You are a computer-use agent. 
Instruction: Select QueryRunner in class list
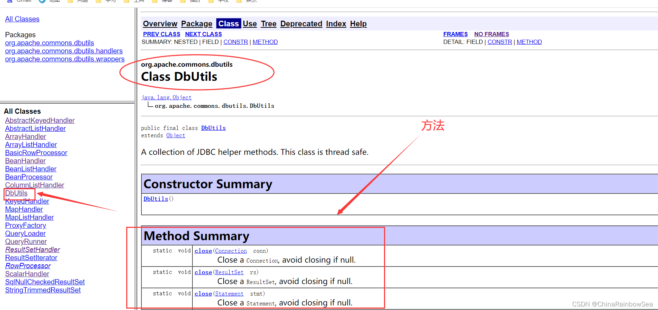(x=26, y=242)
